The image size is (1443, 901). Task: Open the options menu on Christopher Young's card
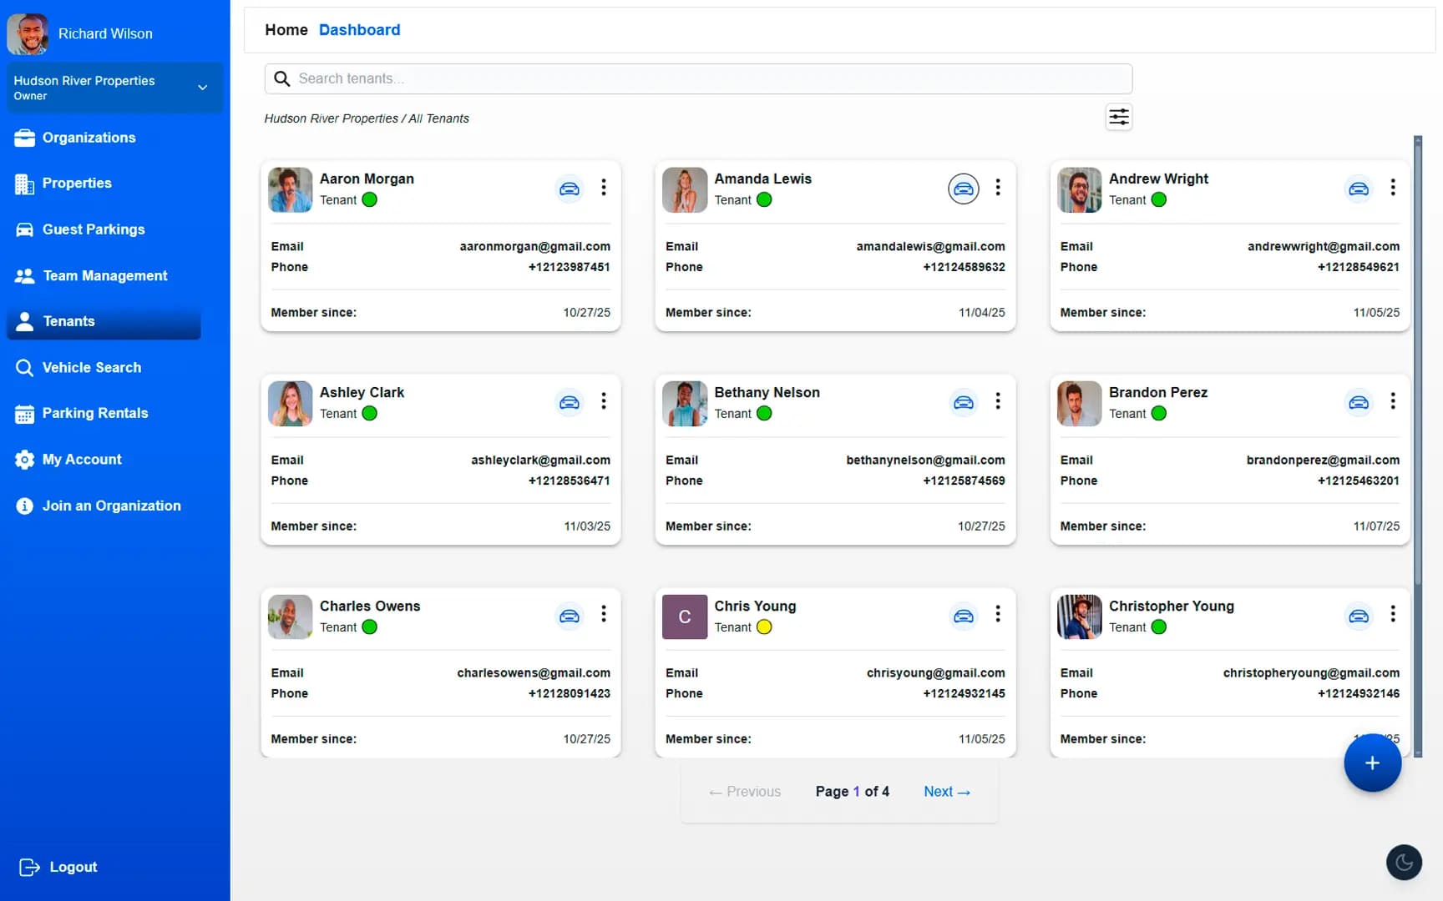tap(1393, 615)
